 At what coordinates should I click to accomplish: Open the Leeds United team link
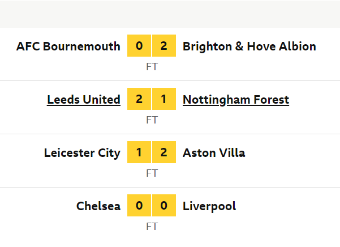pos(84,100)
